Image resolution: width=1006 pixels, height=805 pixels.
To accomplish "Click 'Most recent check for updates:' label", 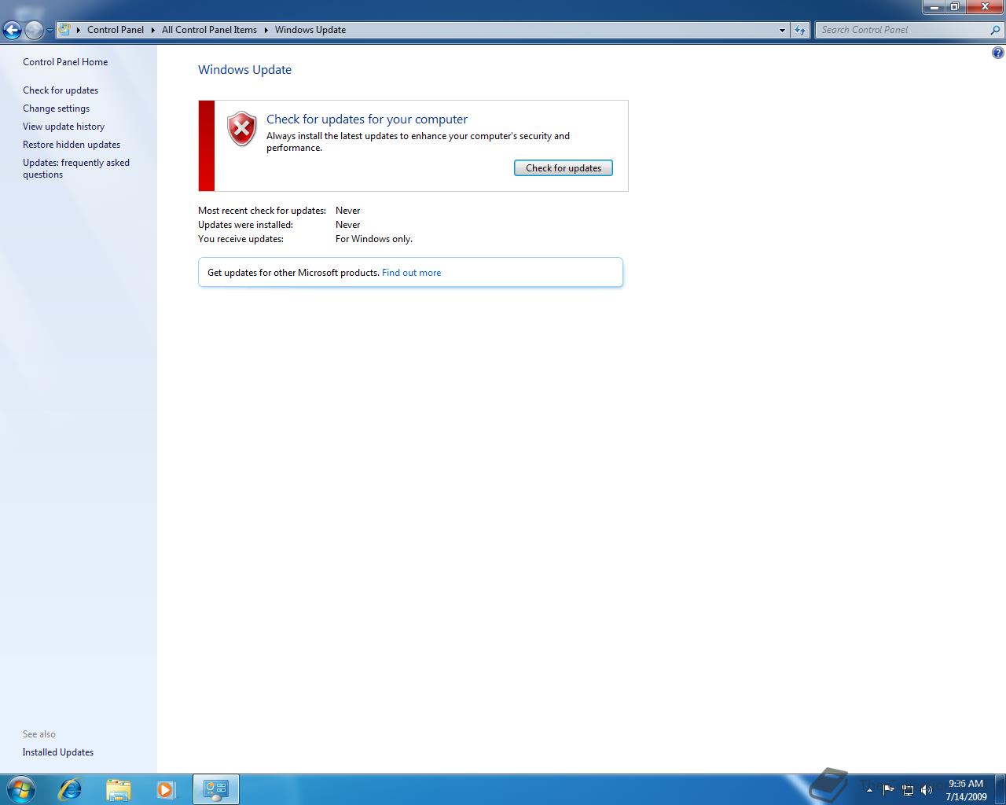I will [262, 211].
